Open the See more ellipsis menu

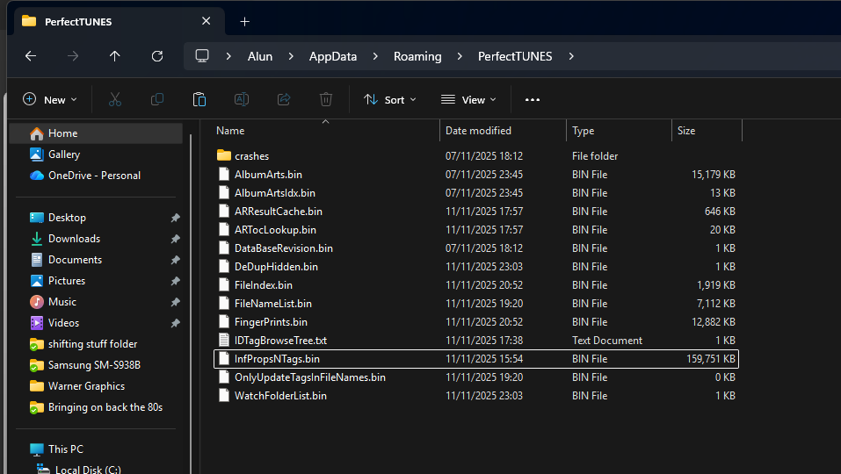(533, 100)
